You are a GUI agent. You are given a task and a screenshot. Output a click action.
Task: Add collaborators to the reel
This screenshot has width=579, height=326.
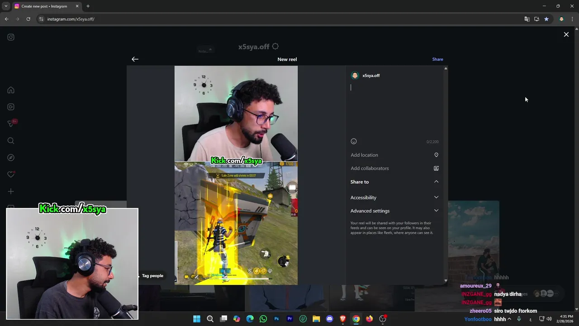pyautogui.click(x=394, y=168)
